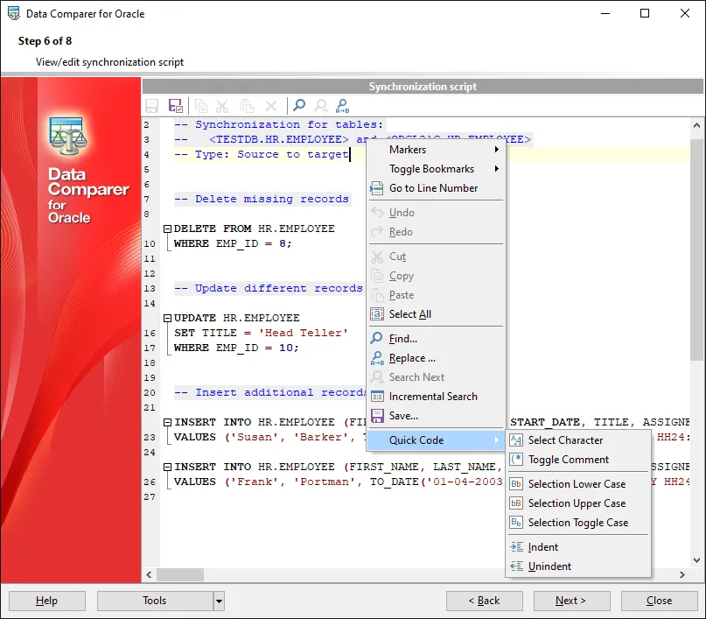This screenshot has height=619, width=706.
Task: Click the Data Comparer title bar app icon
Action: 14,13
